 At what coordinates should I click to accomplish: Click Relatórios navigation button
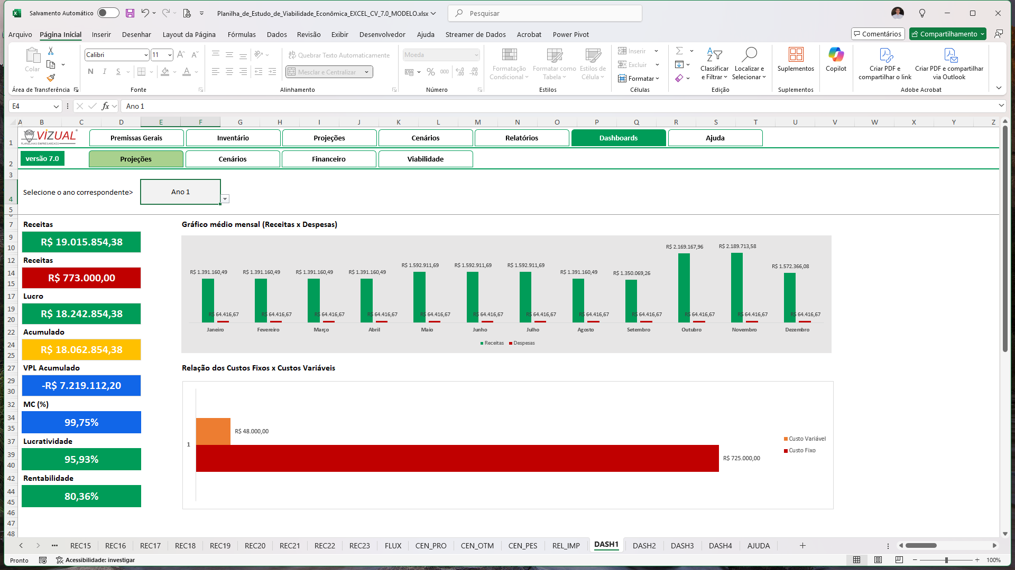[522, 138]
